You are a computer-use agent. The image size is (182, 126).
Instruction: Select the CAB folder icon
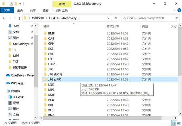coord(45,38)
